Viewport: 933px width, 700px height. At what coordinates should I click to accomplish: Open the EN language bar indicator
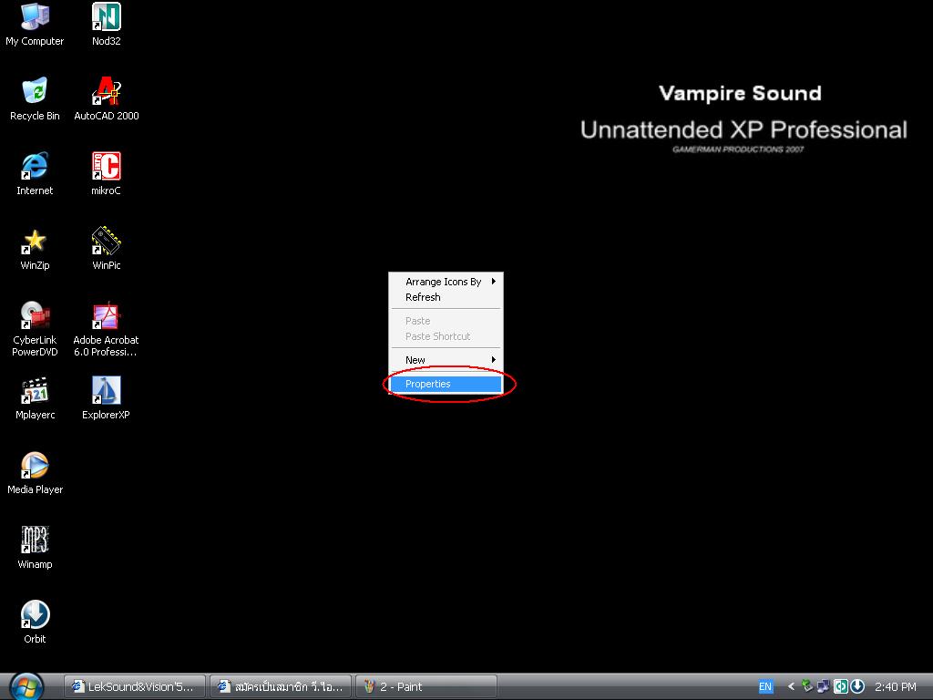point(765,686)
